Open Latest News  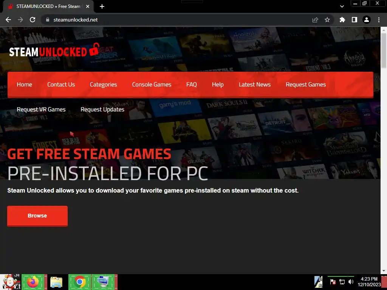[x=255, y=85]
